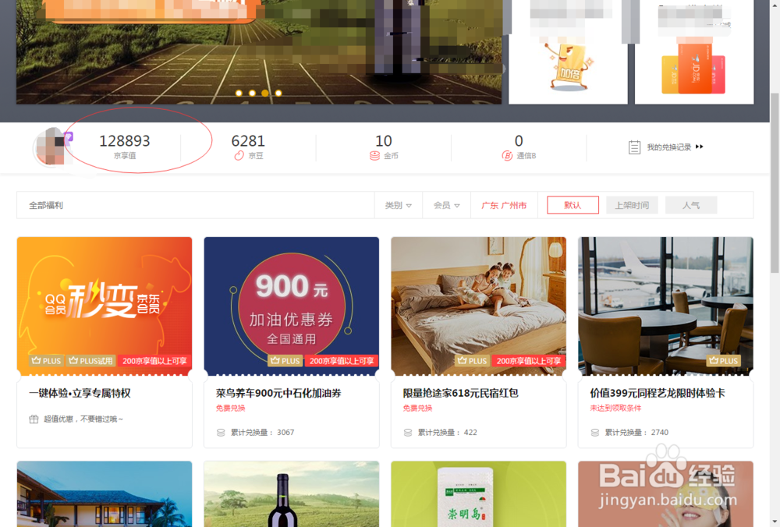
Task: Click PLUS badge on 900元 fuel coupon card
Action: pyautogui.click(x=285, y=361)
